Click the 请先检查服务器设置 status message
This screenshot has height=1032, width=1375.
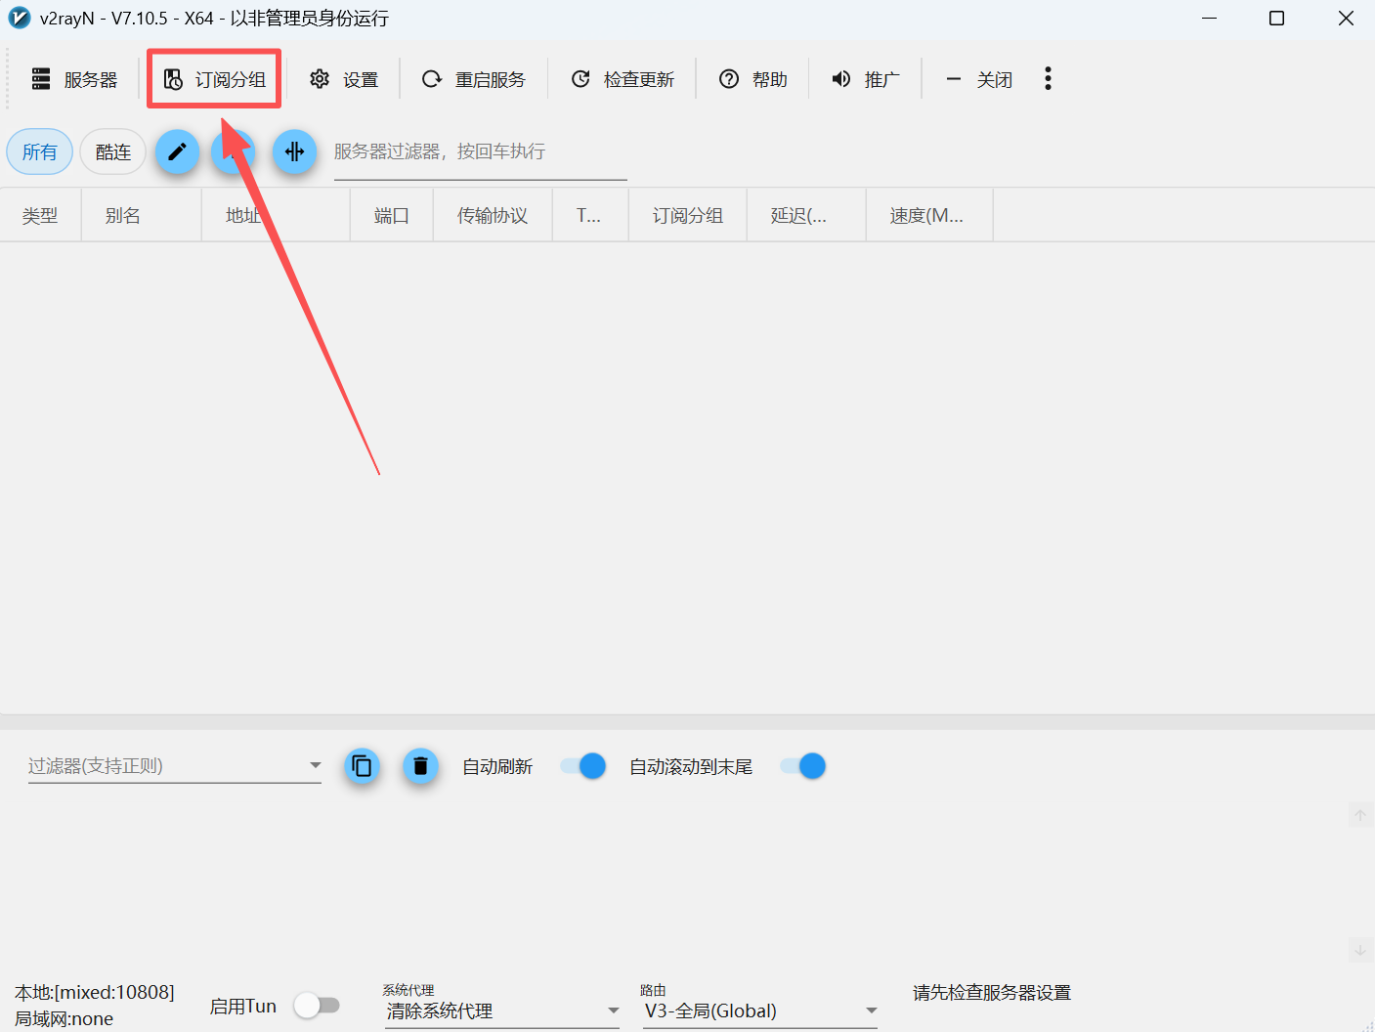coord(992,993)
